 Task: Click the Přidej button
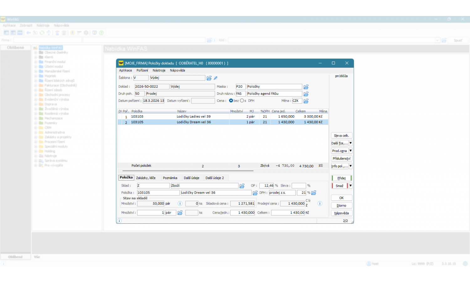tap(342, 178)
